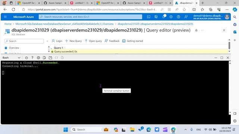Add this page to browser favorites

(184, 10)
